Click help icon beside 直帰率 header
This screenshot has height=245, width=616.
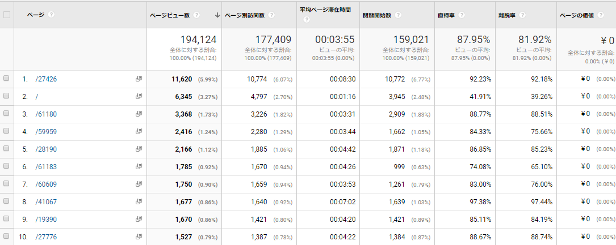click(x=462, y=15)
